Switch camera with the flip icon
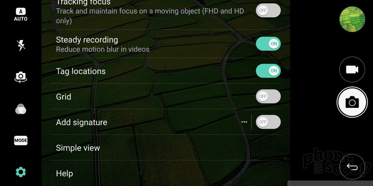Screen dimensions: 373x186 click(x=21, y=77)
